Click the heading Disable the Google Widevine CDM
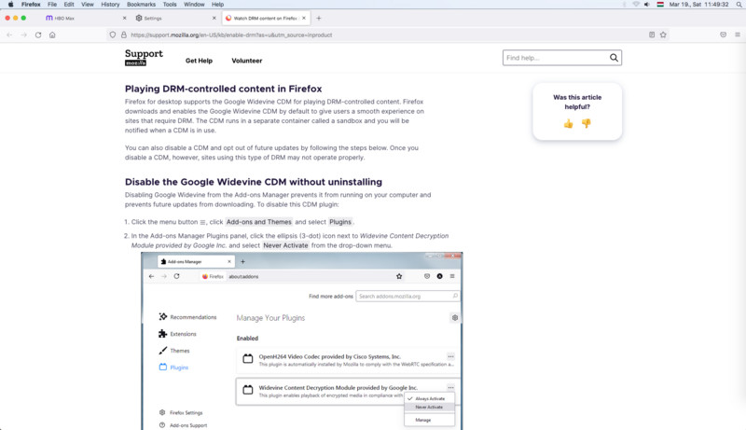This screenshot has height=430, width=746. (254, 182)
